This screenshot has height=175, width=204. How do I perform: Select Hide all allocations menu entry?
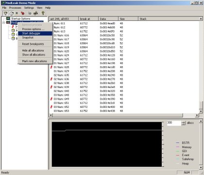pyautogui.click(x=35, y=51)
